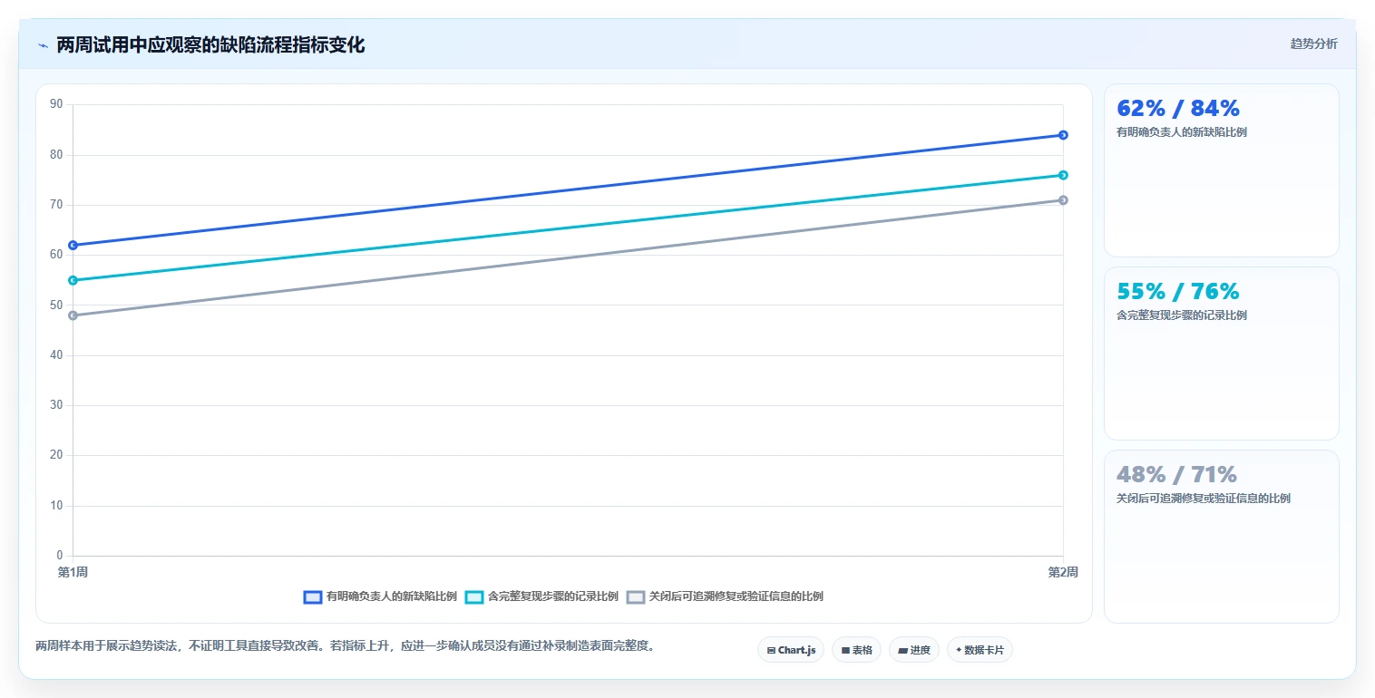Click the Chart.js chip

(791, 650)
